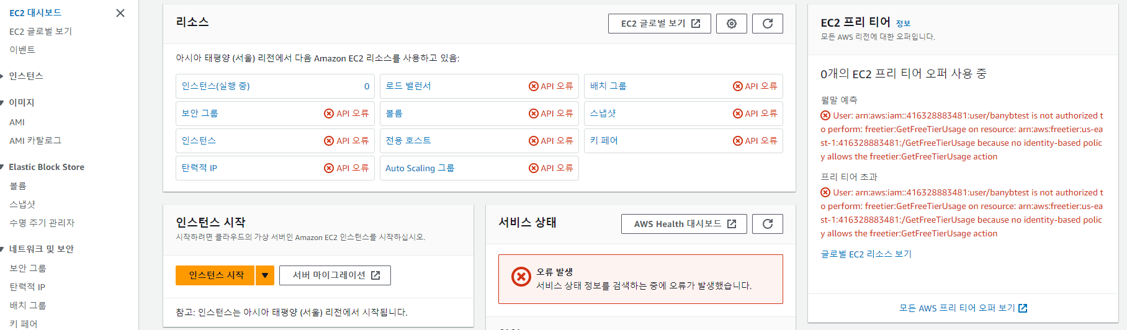The height and width of the screenshot is (330, 1127).
Task: Open the AWS Health 대시보드 button
Action: point(685,224)
